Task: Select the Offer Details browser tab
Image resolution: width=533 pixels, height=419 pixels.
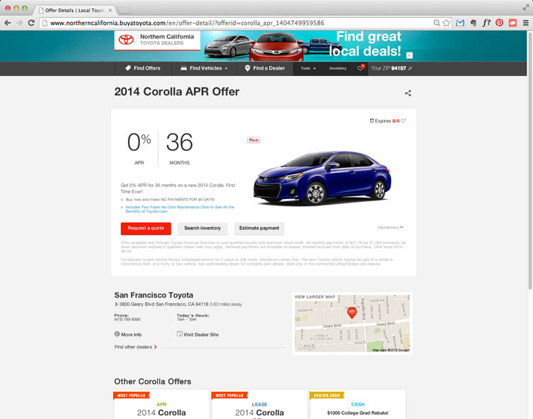Action: [75, 10]
